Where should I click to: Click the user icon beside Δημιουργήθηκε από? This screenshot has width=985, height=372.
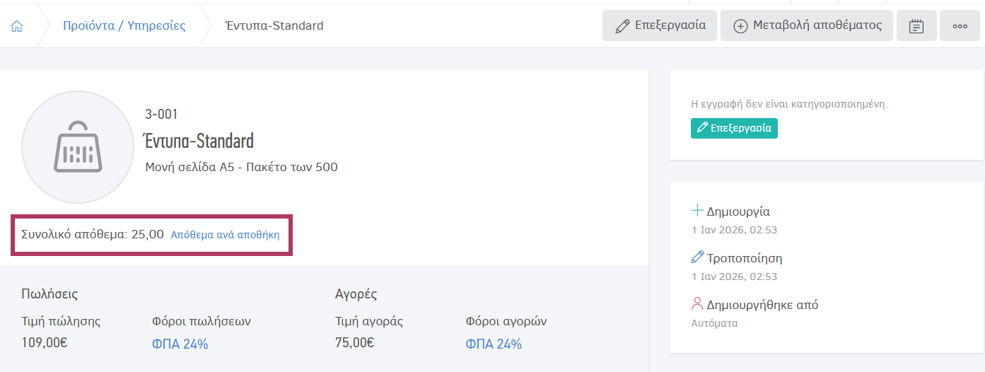[x=697, y=305]
